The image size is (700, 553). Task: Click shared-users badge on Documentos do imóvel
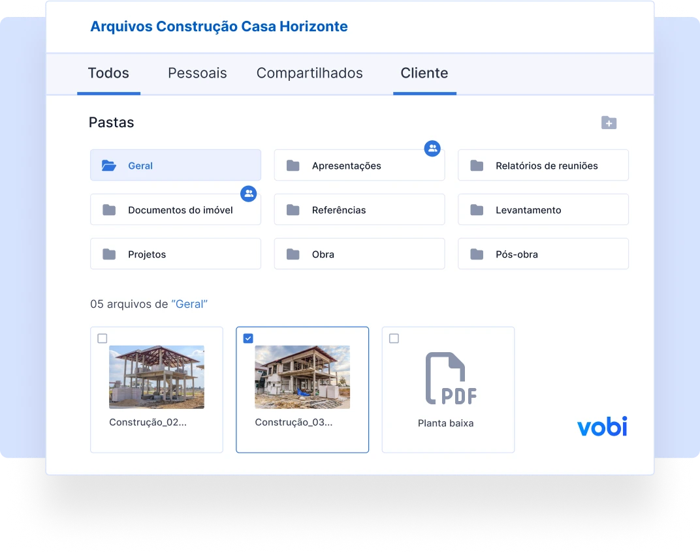tap(249, 194)
